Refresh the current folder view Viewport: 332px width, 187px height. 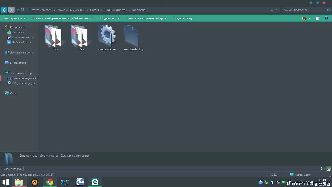(x=277, y=10)
